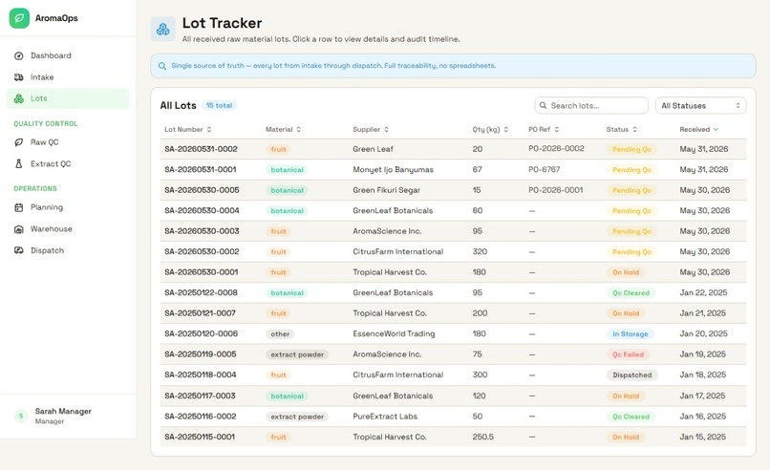This screenshot has width=770, height=470.
Task: Click the Lots cubes icon in sidebar
Action: point(19,98)
